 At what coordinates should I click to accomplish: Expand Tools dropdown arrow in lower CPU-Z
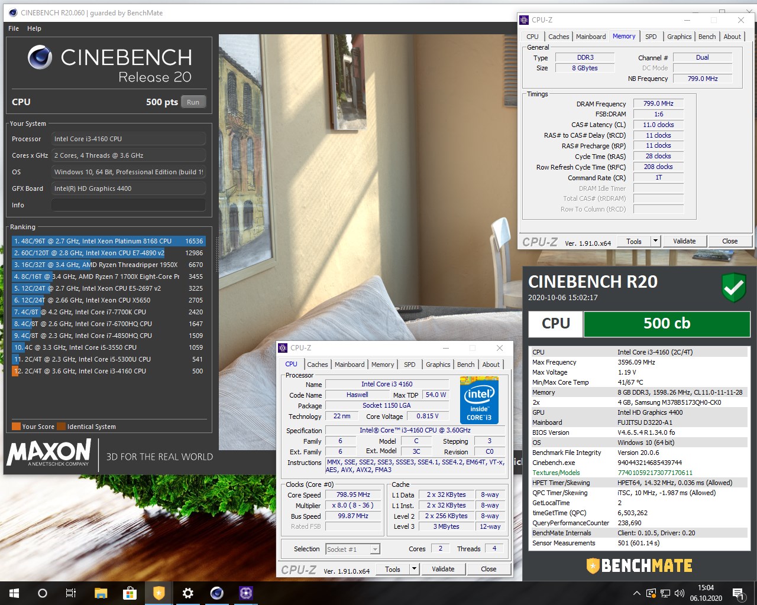[x=414, y=569]
